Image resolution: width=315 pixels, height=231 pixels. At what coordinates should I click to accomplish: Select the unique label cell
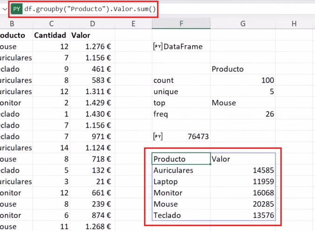(x=181, y=92)
